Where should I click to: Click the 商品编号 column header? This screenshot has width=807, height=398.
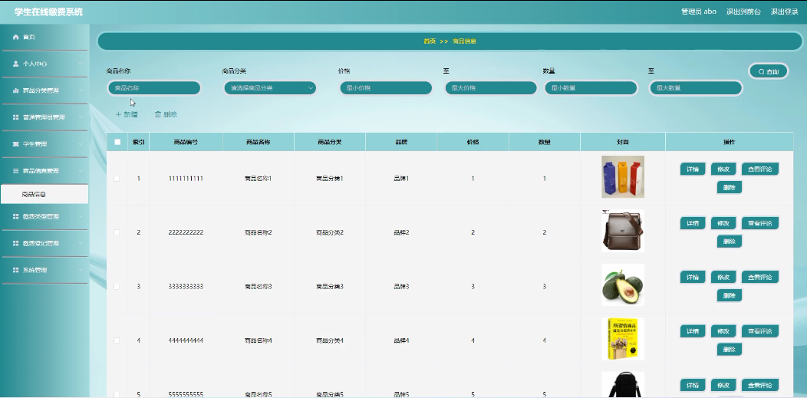tap(186, 142)
